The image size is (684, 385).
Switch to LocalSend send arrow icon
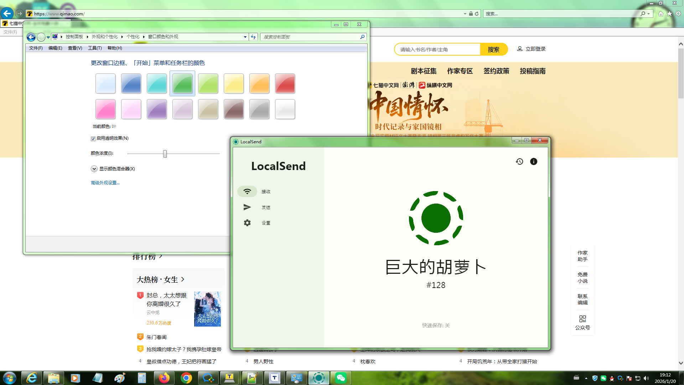[x=247, y=207]
